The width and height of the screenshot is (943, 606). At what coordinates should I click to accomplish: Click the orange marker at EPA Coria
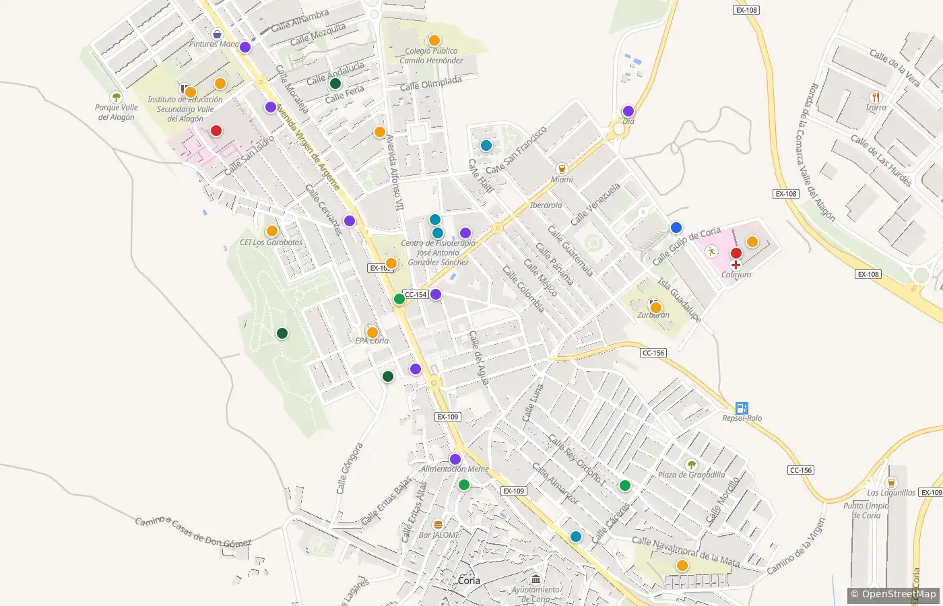coord(372,332)
